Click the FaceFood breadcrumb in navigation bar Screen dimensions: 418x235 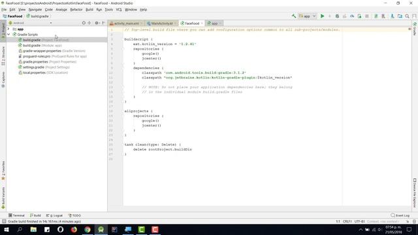12,16
